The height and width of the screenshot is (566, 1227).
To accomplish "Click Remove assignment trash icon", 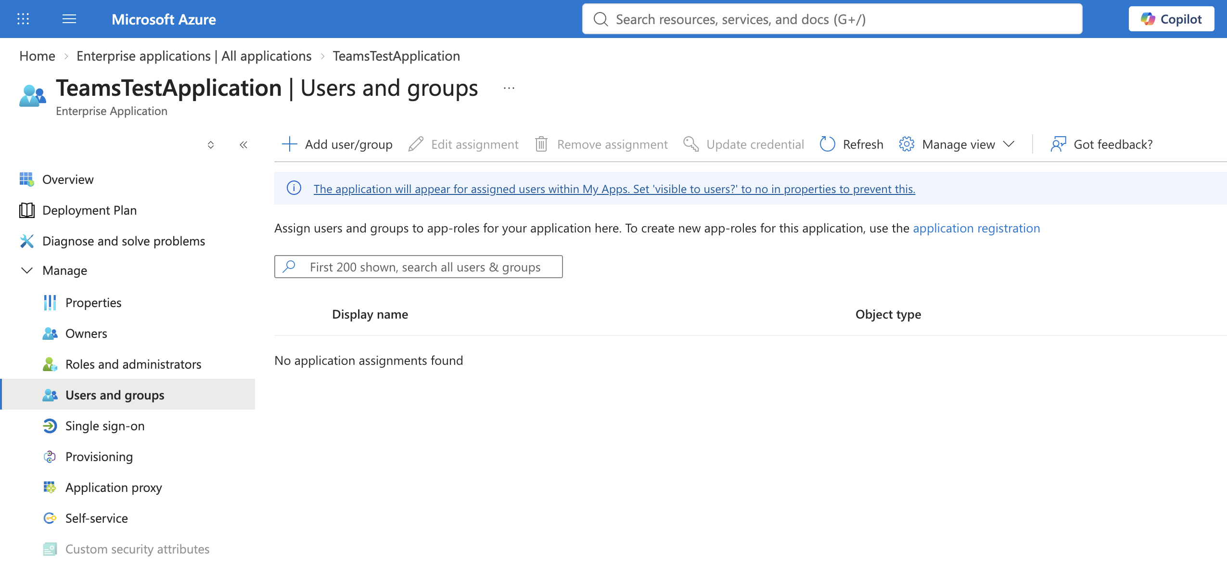I will click(x=541, y=144).
